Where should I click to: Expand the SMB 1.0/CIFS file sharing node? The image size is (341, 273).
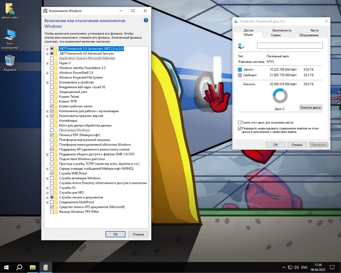click(47, 154)
